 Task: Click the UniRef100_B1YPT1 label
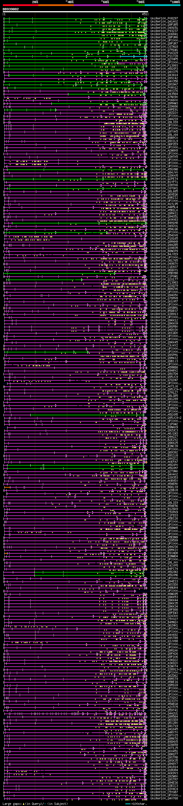[164, 182]
